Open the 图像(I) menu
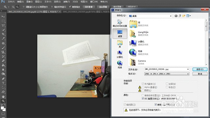The image size is (210, 118). point(30,2)
